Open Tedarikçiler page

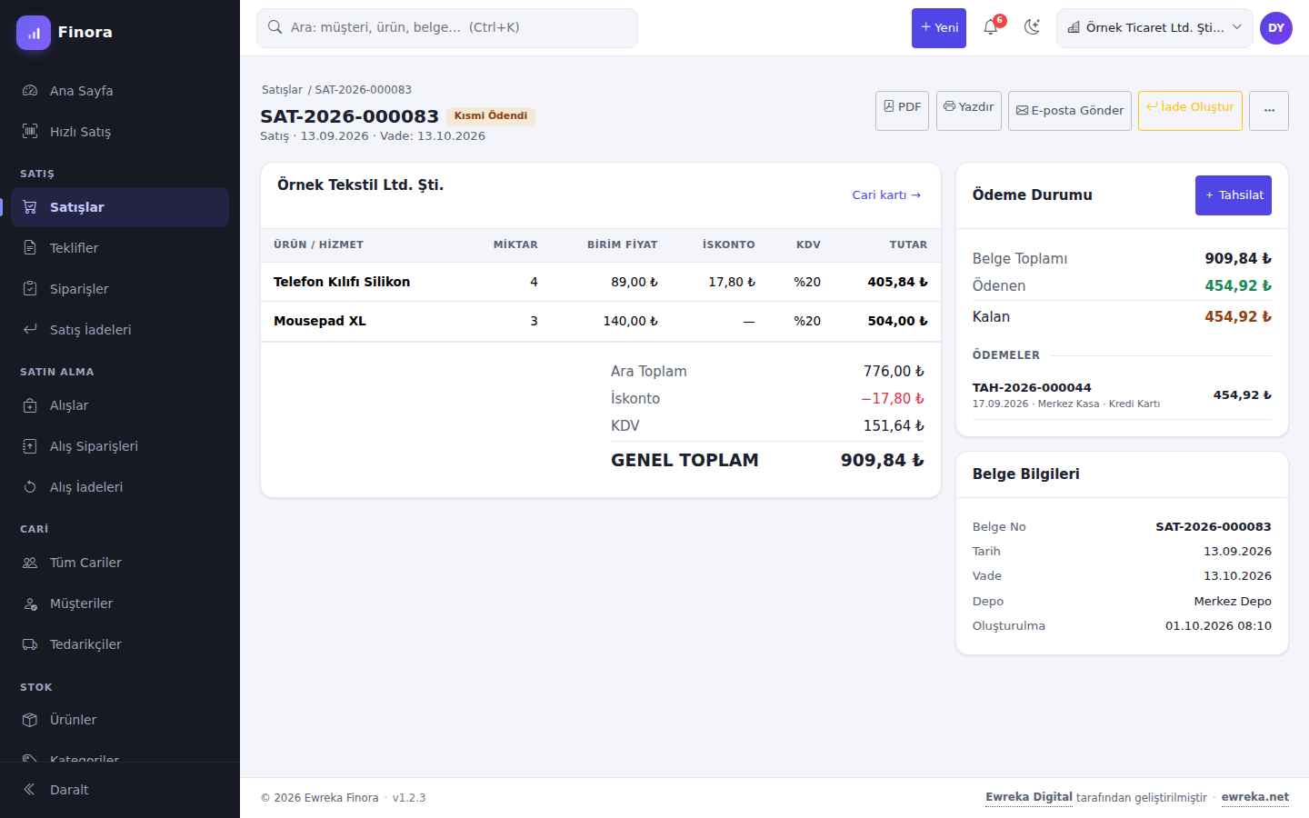[120, 644]
